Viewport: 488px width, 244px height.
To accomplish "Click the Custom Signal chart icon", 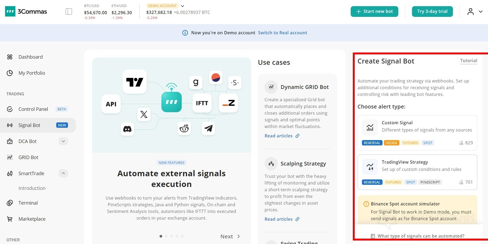I will [370, 127].
